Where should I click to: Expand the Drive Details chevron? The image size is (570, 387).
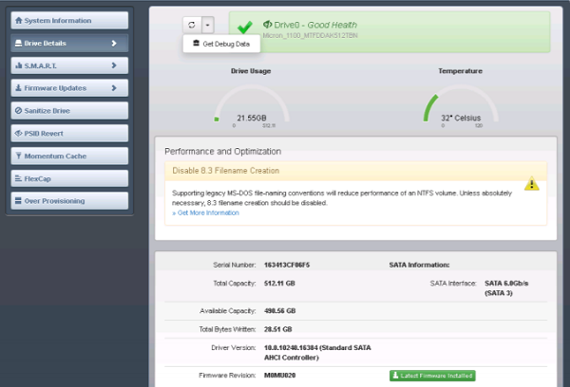pyautogui.click(x=114, y=44)
